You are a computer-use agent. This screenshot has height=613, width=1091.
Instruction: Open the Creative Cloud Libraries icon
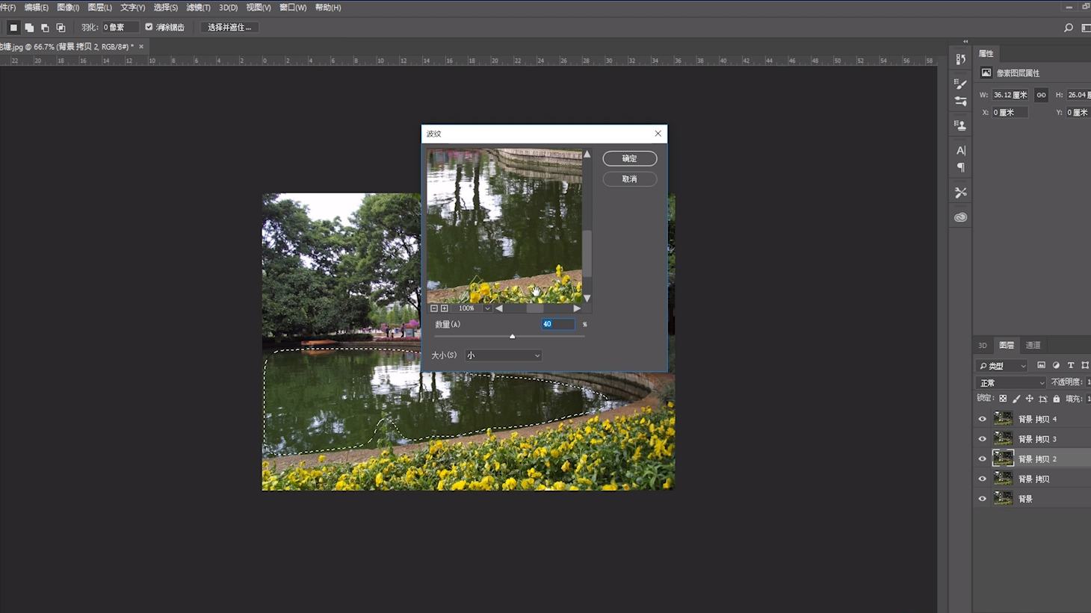pos(960,217)
